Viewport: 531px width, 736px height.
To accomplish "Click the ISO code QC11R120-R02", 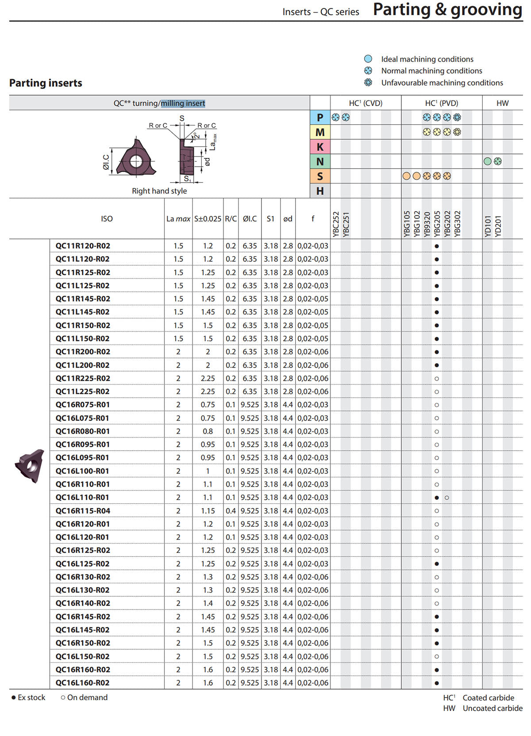I will coord(83,246).
